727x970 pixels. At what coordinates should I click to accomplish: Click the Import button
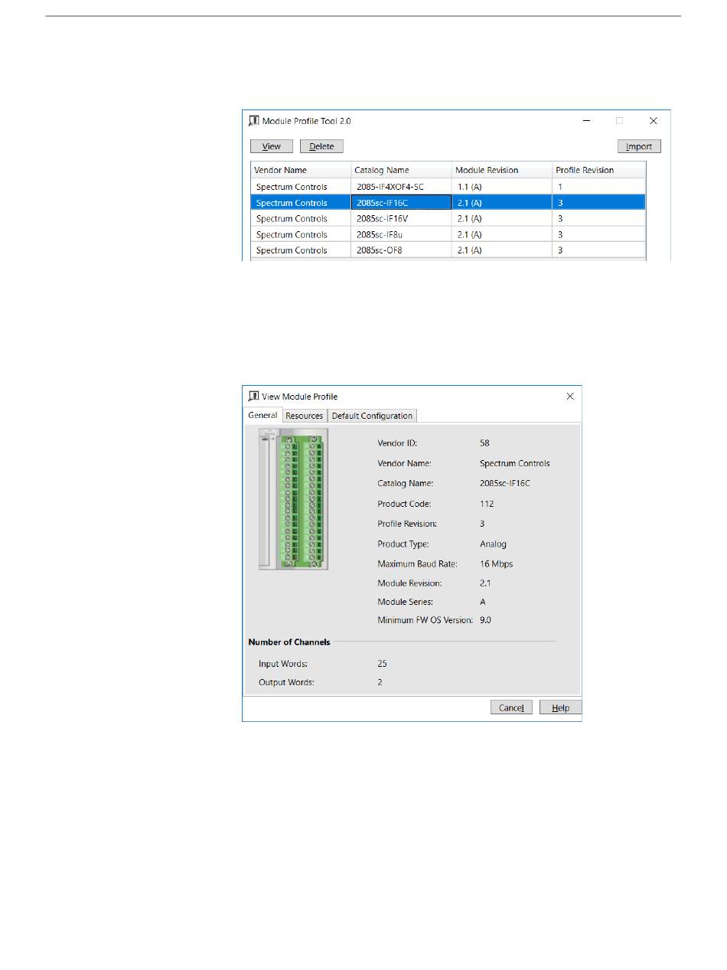point(639,146)
